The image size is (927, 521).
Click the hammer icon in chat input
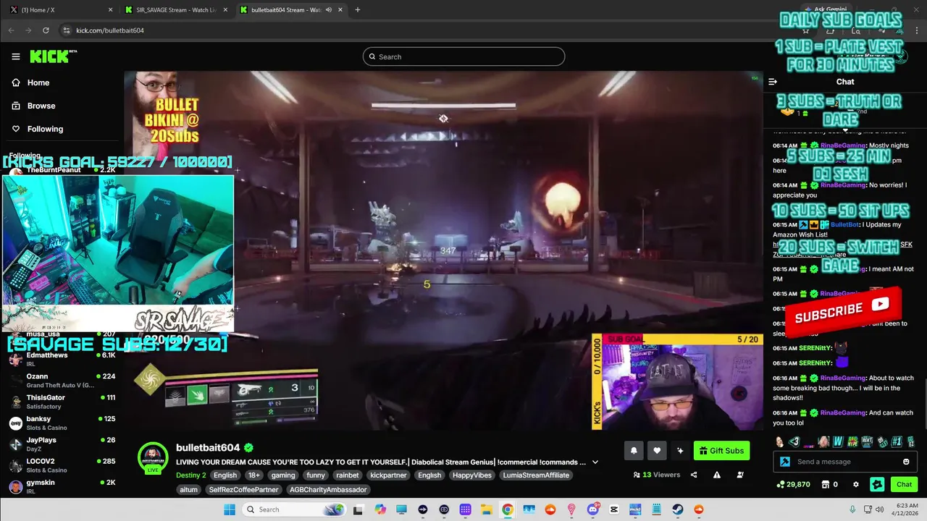point(785,462)
